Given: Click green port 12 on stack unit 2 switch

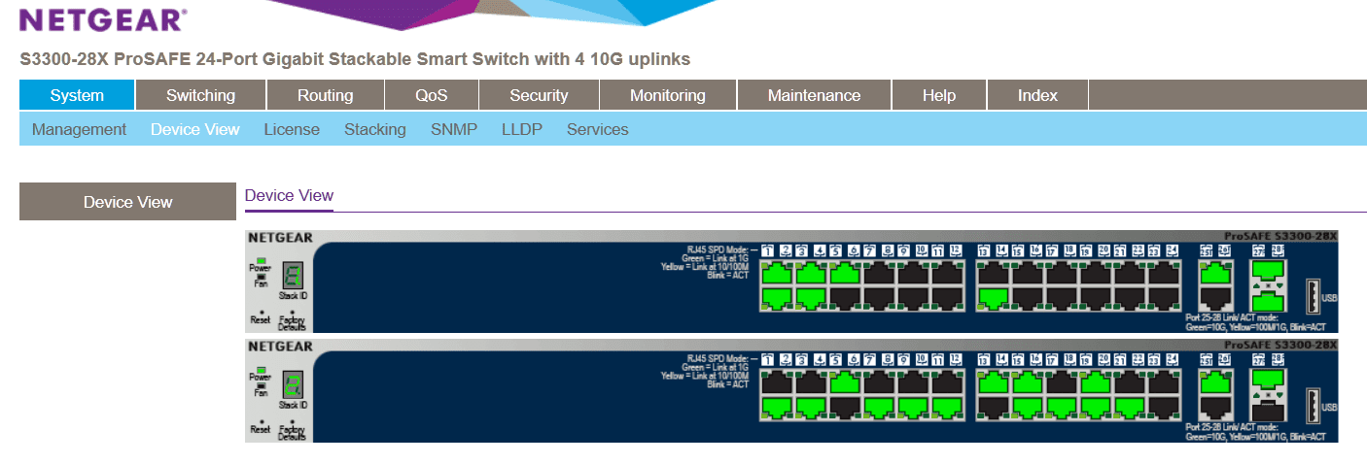Looking at the screenshot, I should coord(947,407).
